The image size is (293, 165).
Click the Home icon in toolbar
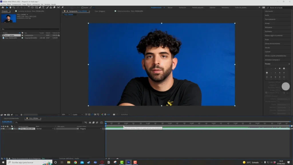point(3,7)
